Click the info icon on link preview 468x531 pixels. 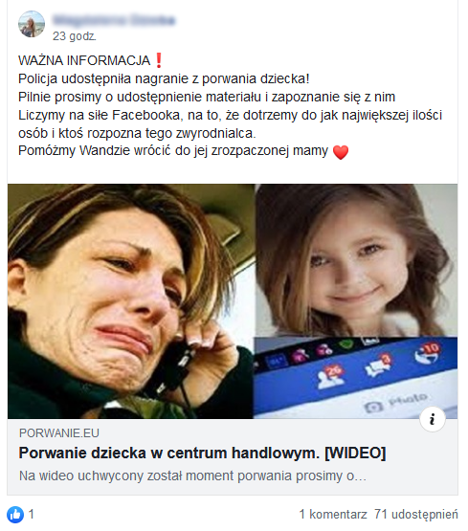click(432, 419)
